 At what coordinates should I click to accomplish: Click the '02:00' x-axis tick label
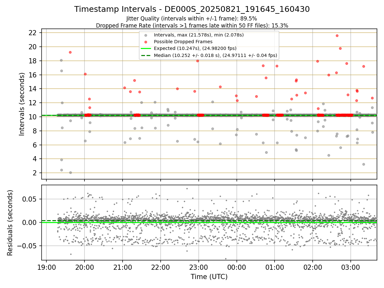pyautogui.click(x=313, y=267)
